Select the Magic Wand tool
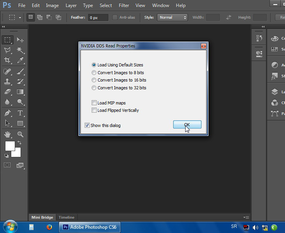 tap(20, 50)
